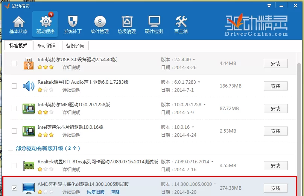Click the 186.73MB size text
Image resolution: width=304 pixels, height=196 pixels.
pos(231,86)
